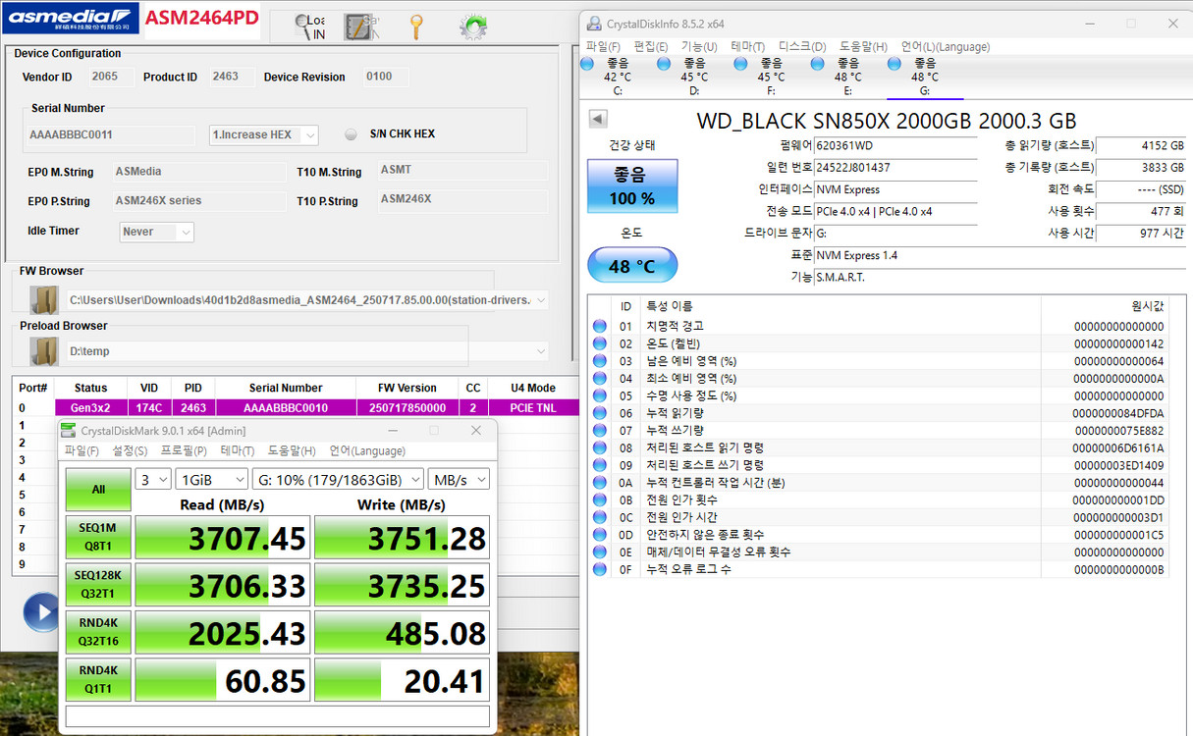The image size is (1193, 736).
Task: Click the blue health indicator beside drive C:
Action: [586, 62]
